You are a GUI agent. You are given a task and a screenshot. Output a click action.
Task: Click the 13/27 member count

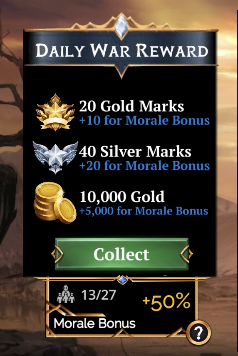99,295
